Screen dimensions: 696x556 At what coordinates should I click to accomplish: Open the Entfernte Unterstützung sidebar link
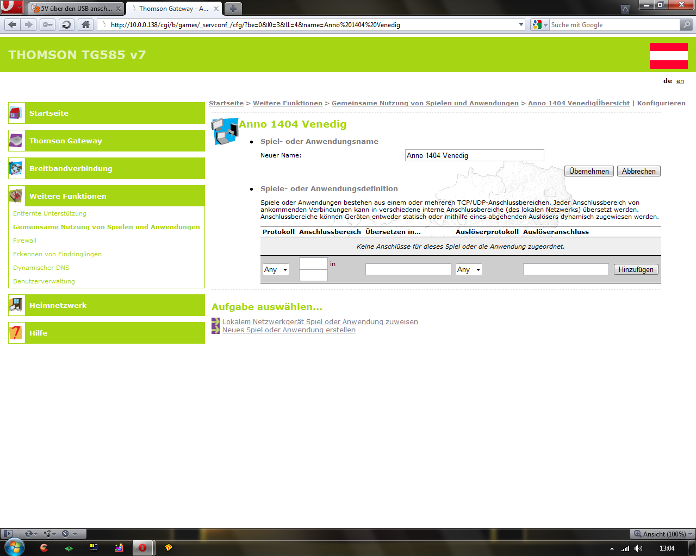pyautogui.click(x=49, y=213)
